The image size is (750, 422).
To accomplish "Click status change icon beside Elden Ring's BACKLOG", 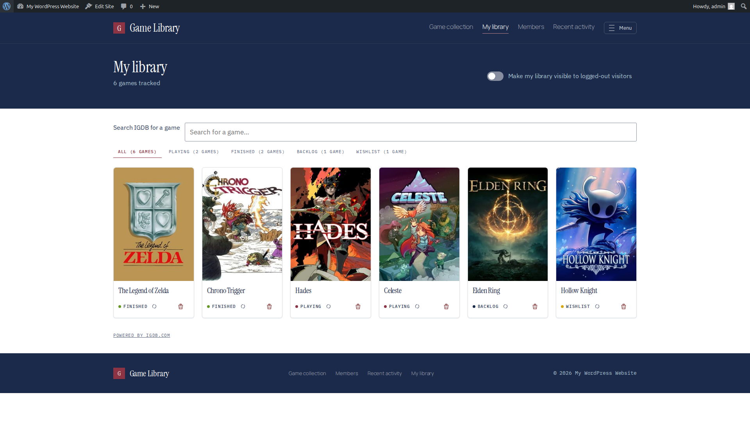I will click(505, 306).
